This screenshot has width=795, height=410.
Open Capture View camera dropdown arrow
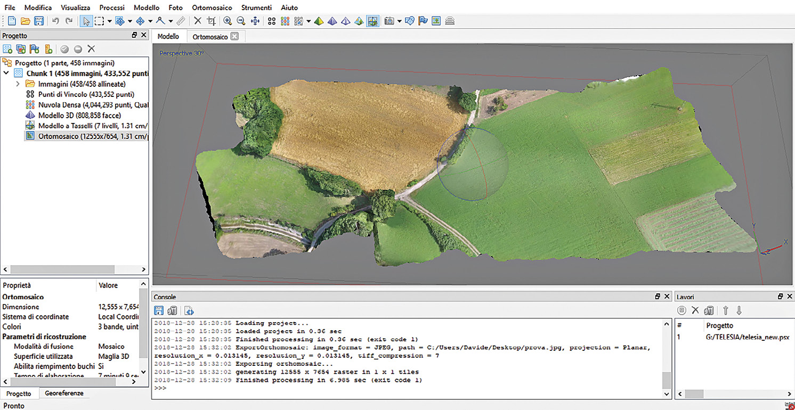[400, 21]
